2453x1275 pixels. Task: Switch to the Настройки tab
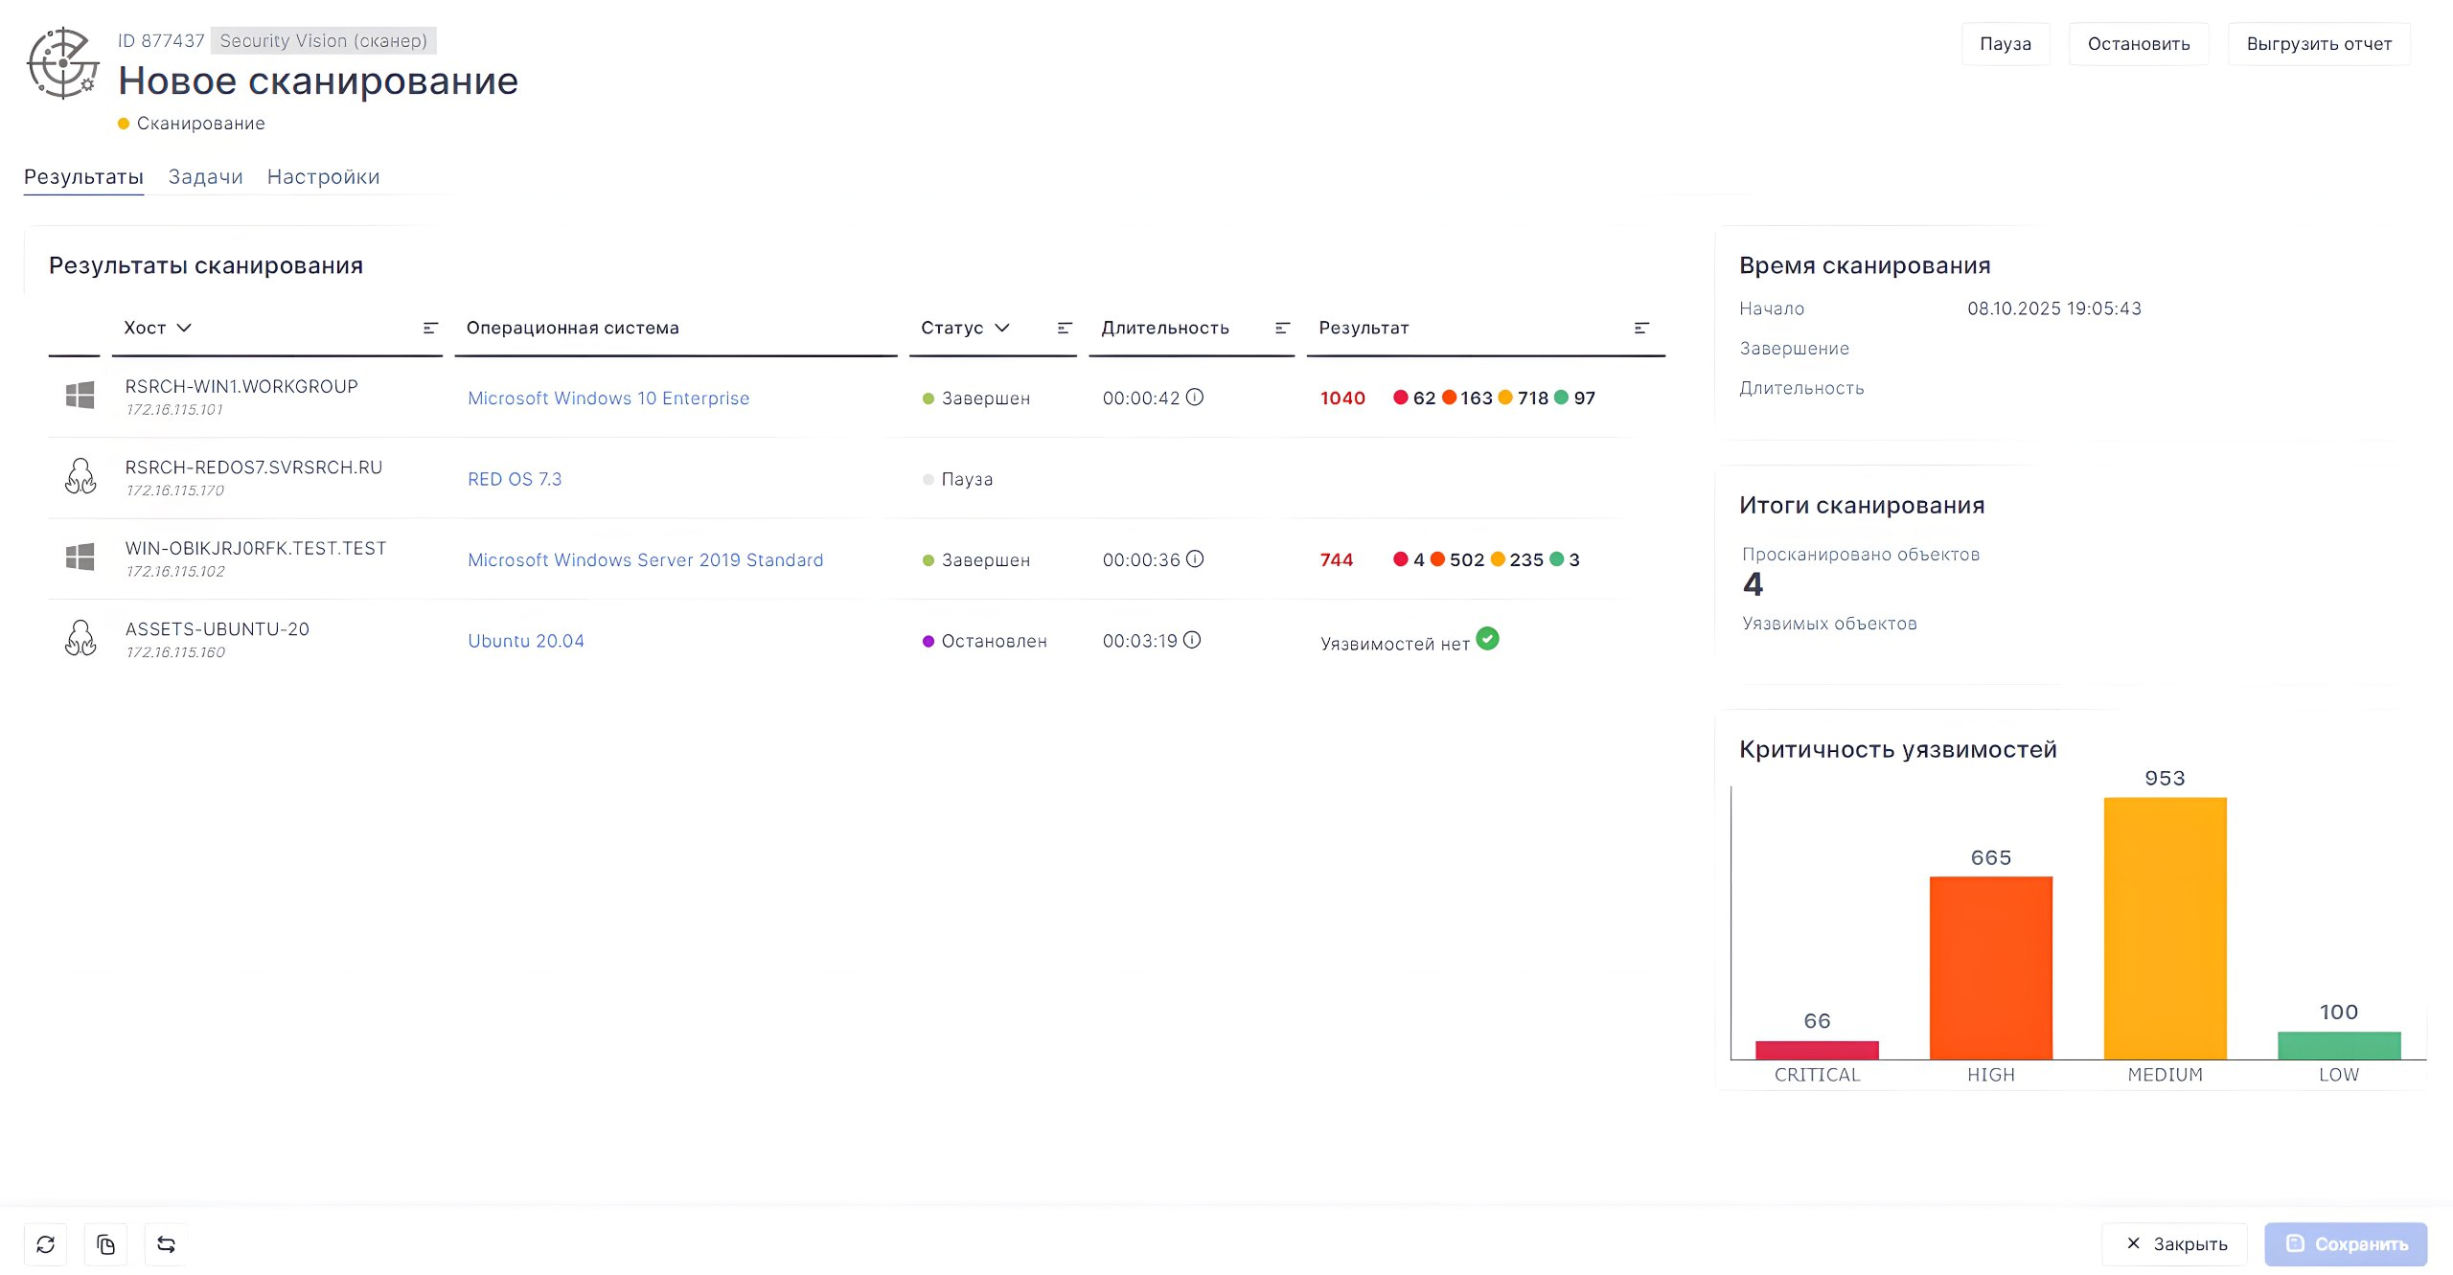(323, 177)
